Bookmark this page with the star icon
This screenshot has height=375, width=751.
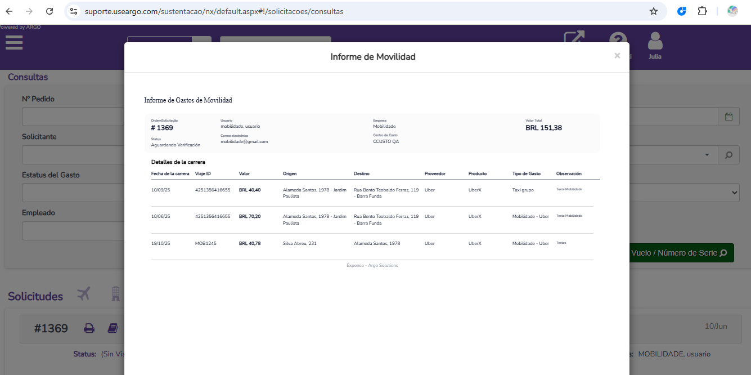[653, 11]
